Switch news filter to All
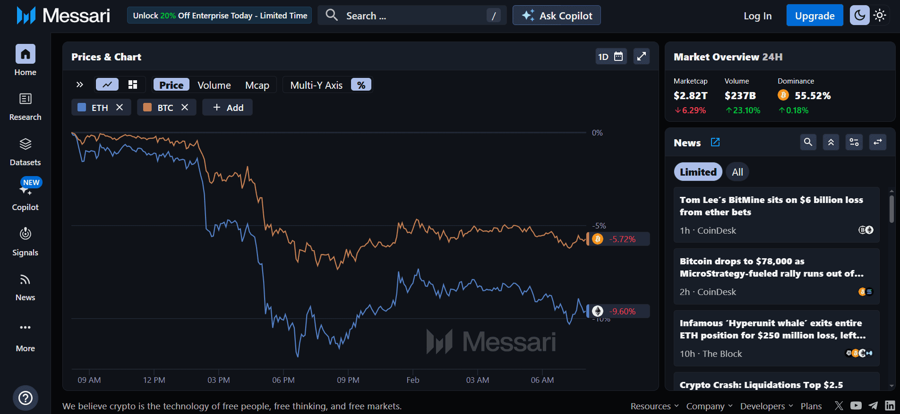 (x=737, y=172)
